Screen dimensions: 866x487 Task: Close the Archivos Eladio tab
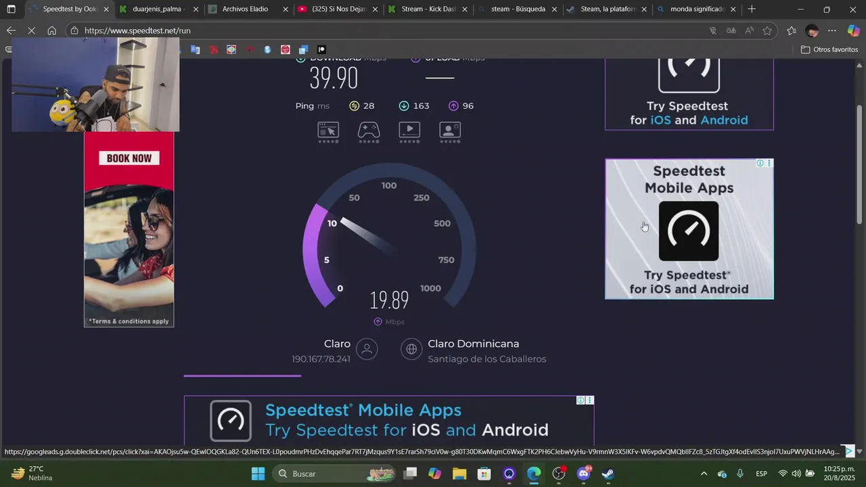click(286, 9)
